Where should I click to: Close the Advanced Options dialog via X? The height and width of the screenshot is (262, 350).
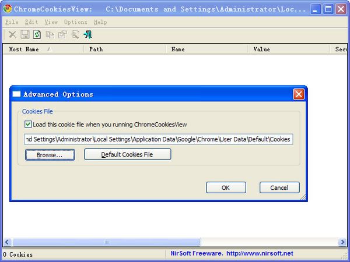click(x=299, y=94)
